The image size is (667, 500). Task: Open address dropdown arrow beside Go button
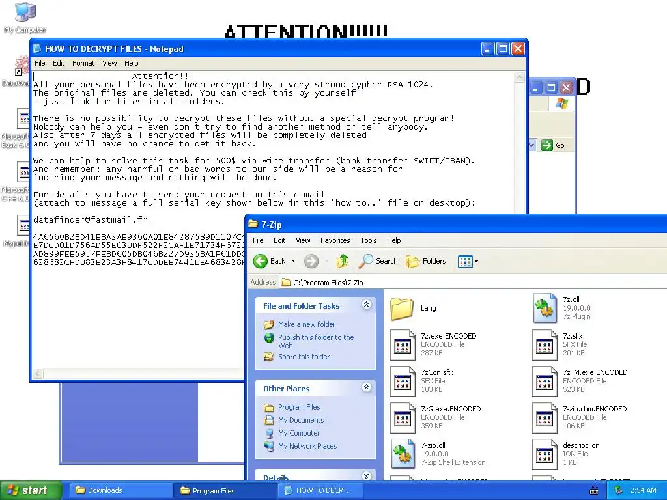(x=532, y=145)
